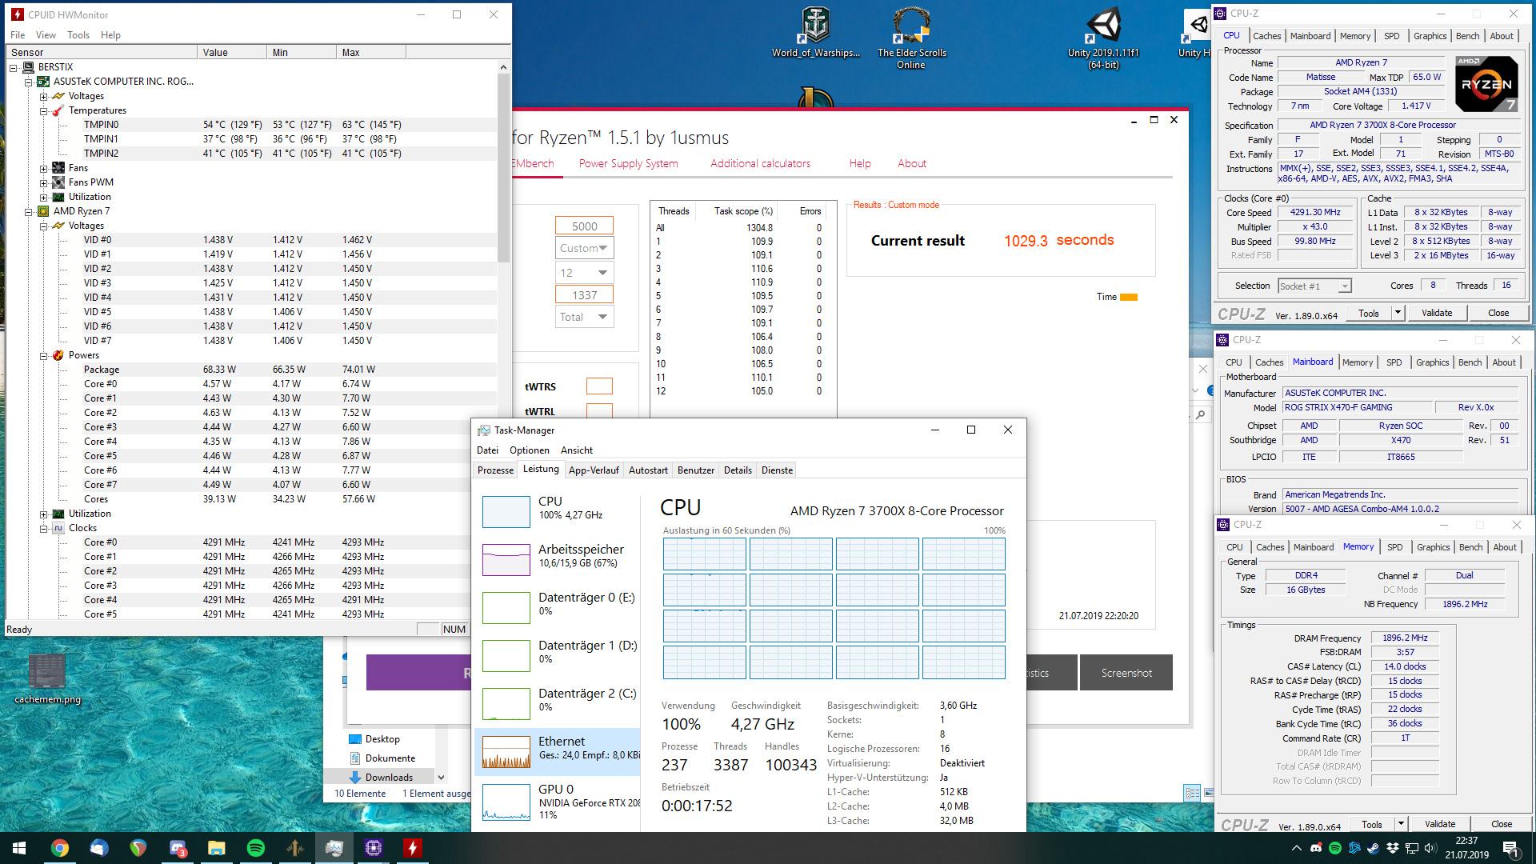Click the 1337 input field
This screenshot has width=1536, height=864.
click(x=584, y=295)
